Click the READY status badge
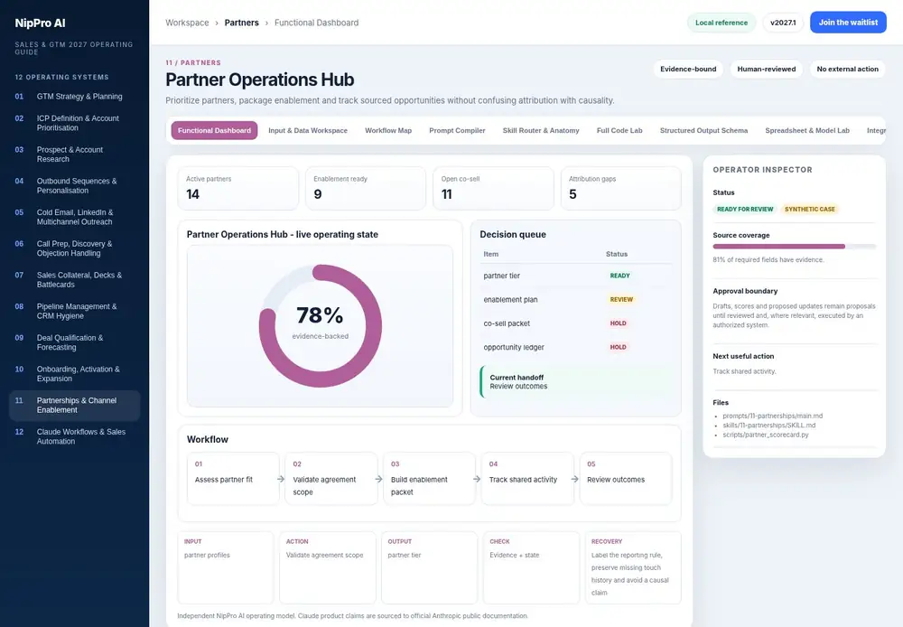903x627 pixels. coord(619,276)
